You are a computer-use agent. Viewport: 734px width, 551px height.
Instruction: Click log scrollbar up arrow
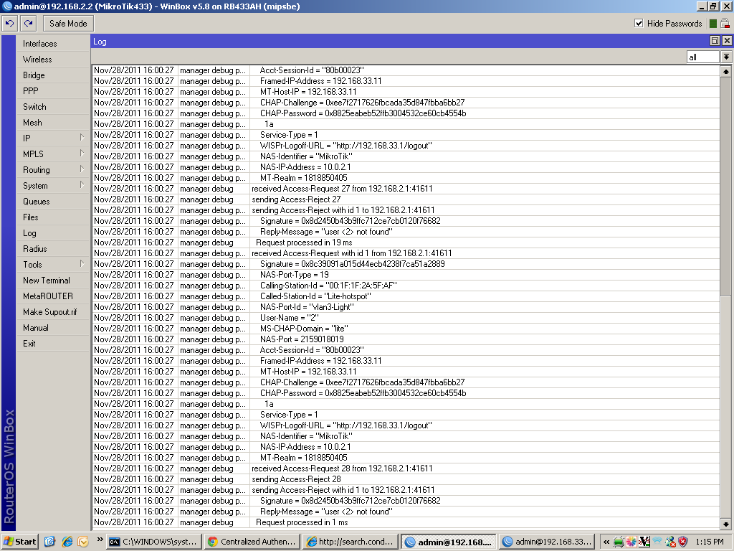[x=725, y=72]
